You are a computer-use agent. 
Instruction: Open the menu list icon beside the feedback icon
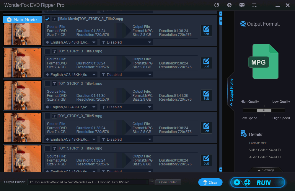pos(254,5)
